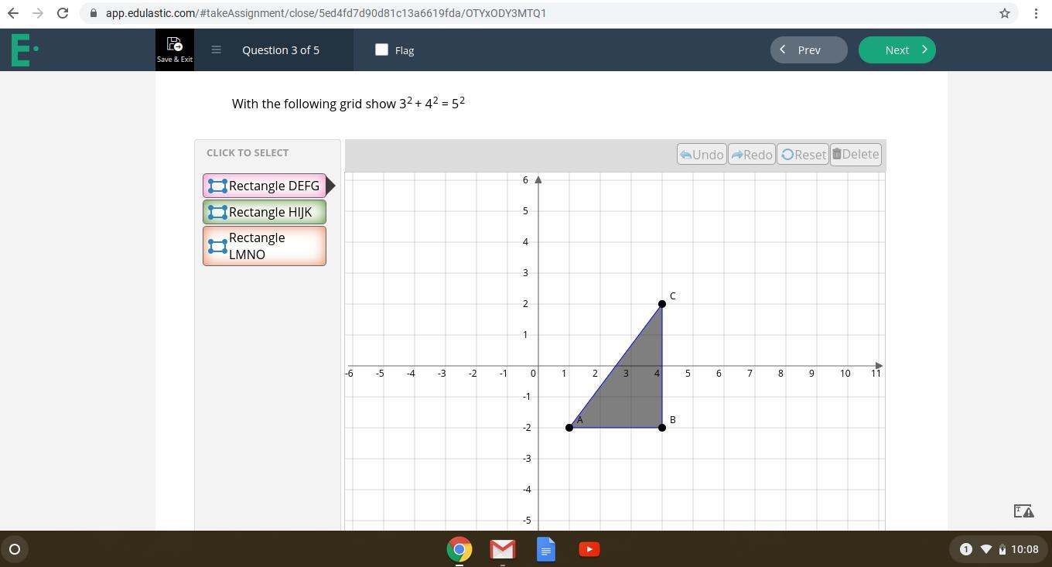Open the Chrome OS launcher circle
Image resolution: width=1052 pixels, height=567 pixels.
click(14, 549)
